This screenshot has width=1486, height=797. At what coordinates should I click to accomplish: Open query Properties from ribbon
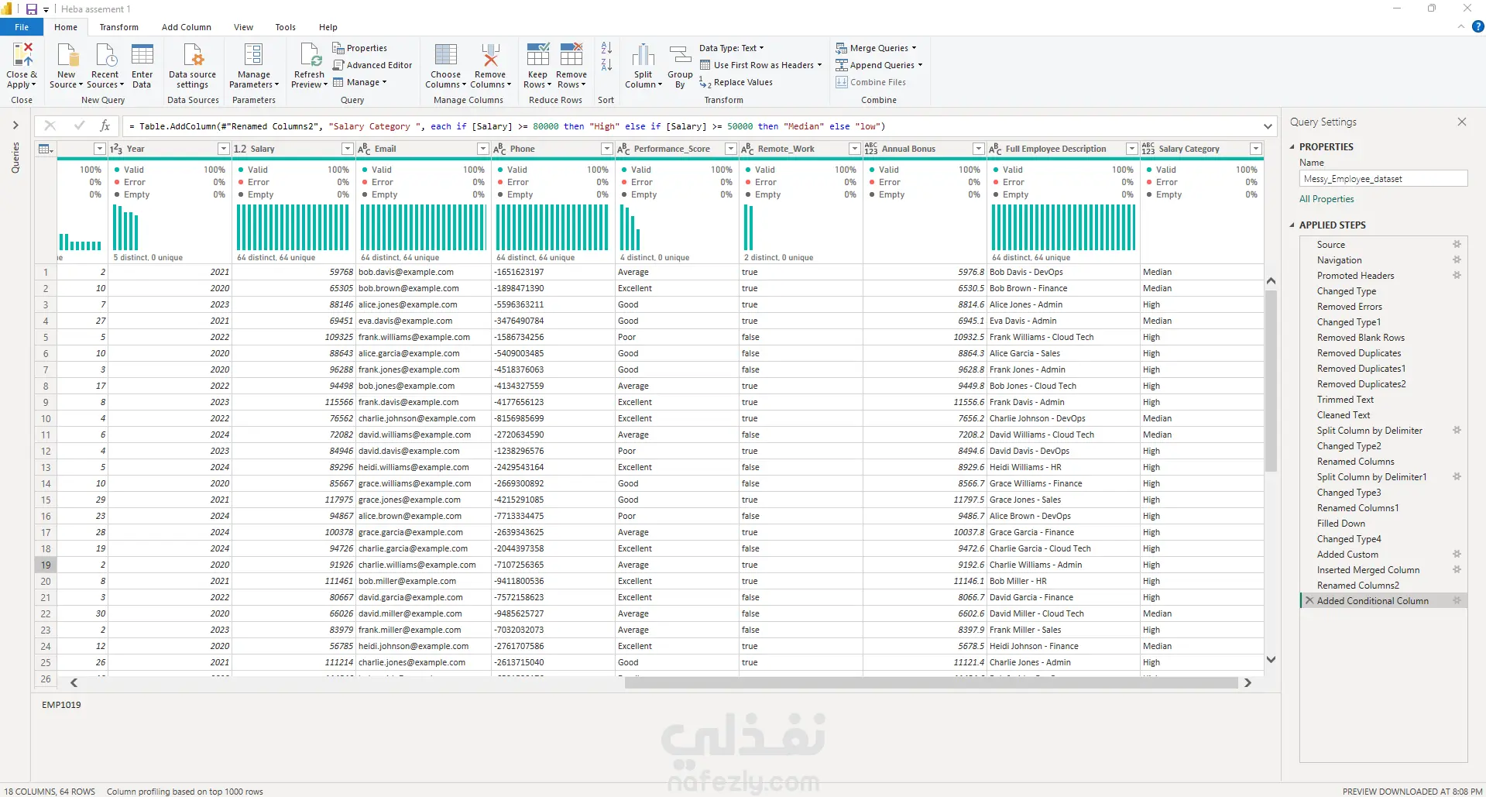(x=360, y=48)
